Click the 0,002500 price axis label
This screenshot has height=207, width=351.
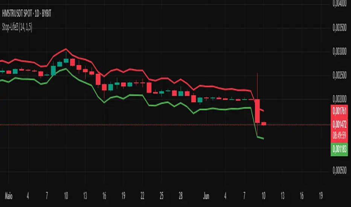pos(340,75)
